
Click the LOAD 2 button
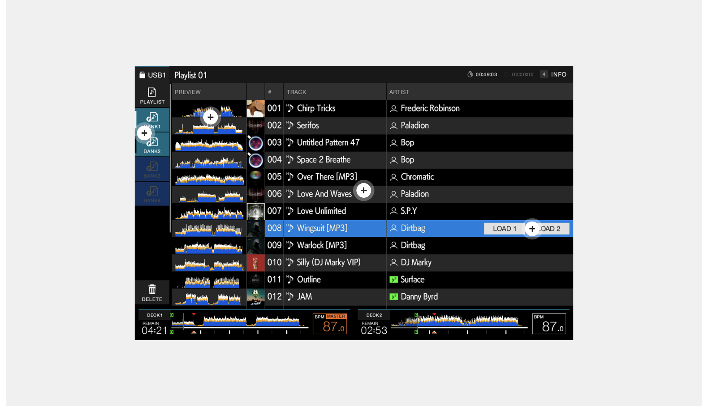click(x=548, y=229)
